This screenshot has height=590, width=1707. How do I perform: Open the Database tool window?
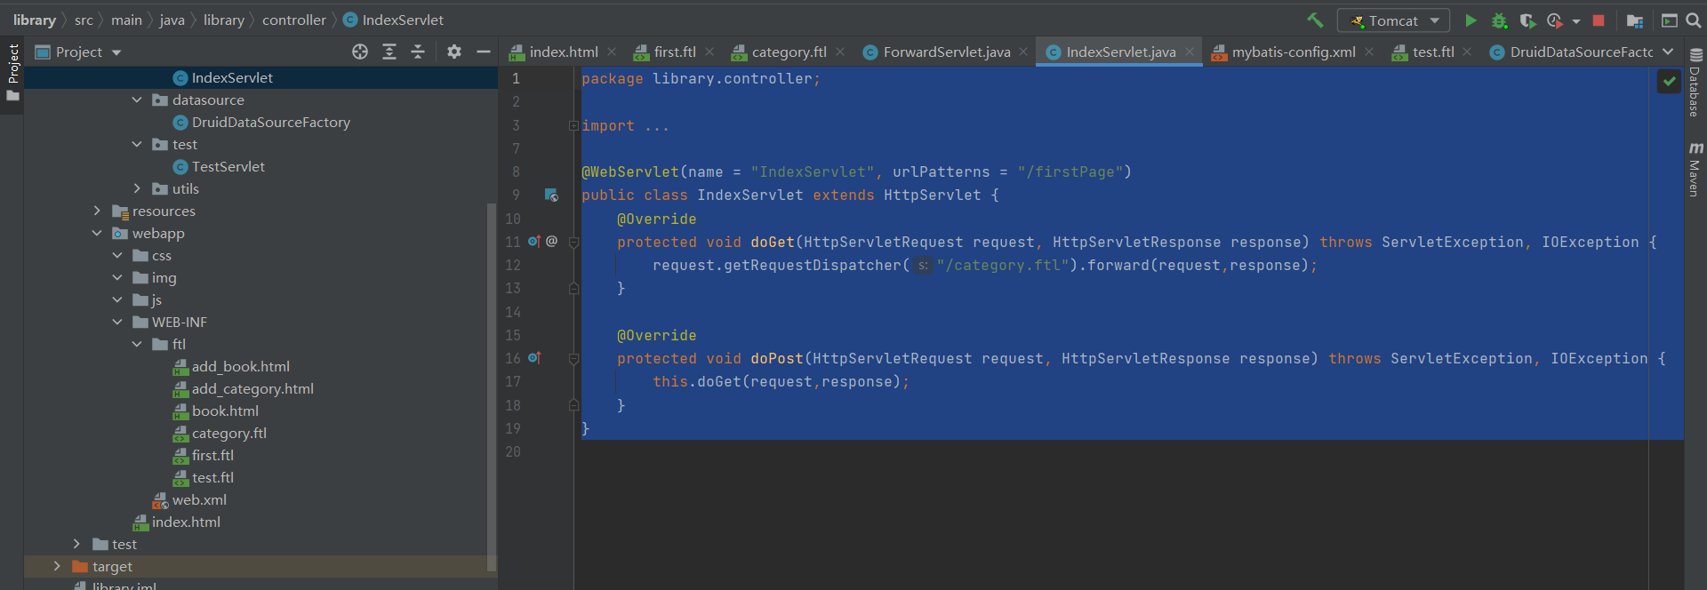[1695, 83]
